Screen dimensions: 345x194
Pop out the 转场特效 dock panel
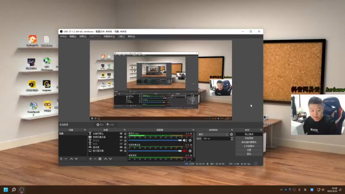click(232, 130)
